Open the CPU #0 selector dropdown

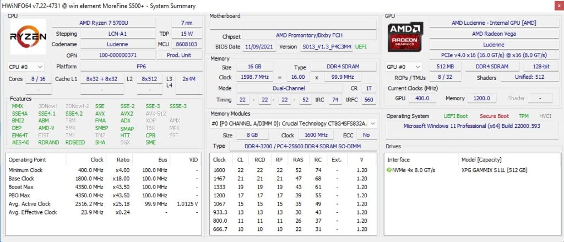point(25,67)
